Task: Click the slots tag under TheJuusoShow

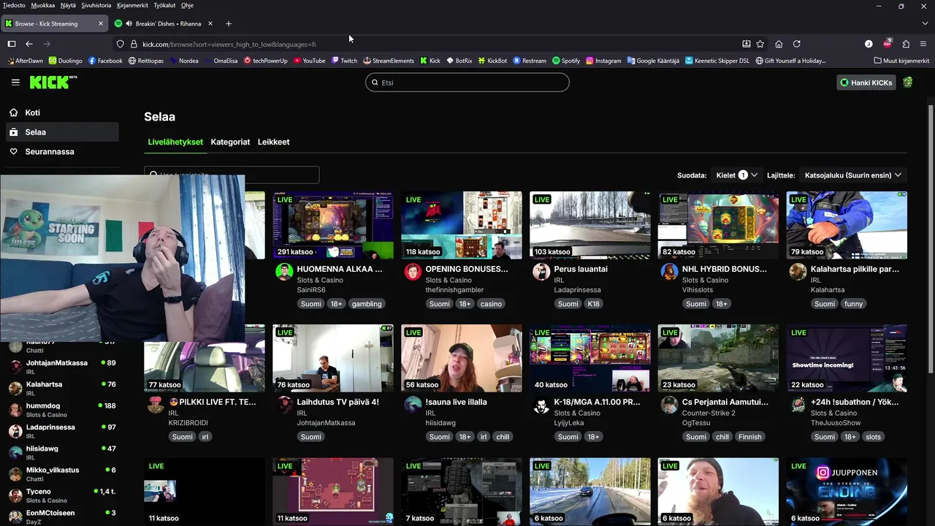Action: click(873, 437)
